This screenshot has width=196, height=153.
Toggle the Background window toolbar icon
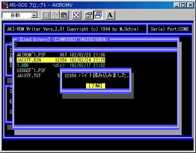click(98, 15)
